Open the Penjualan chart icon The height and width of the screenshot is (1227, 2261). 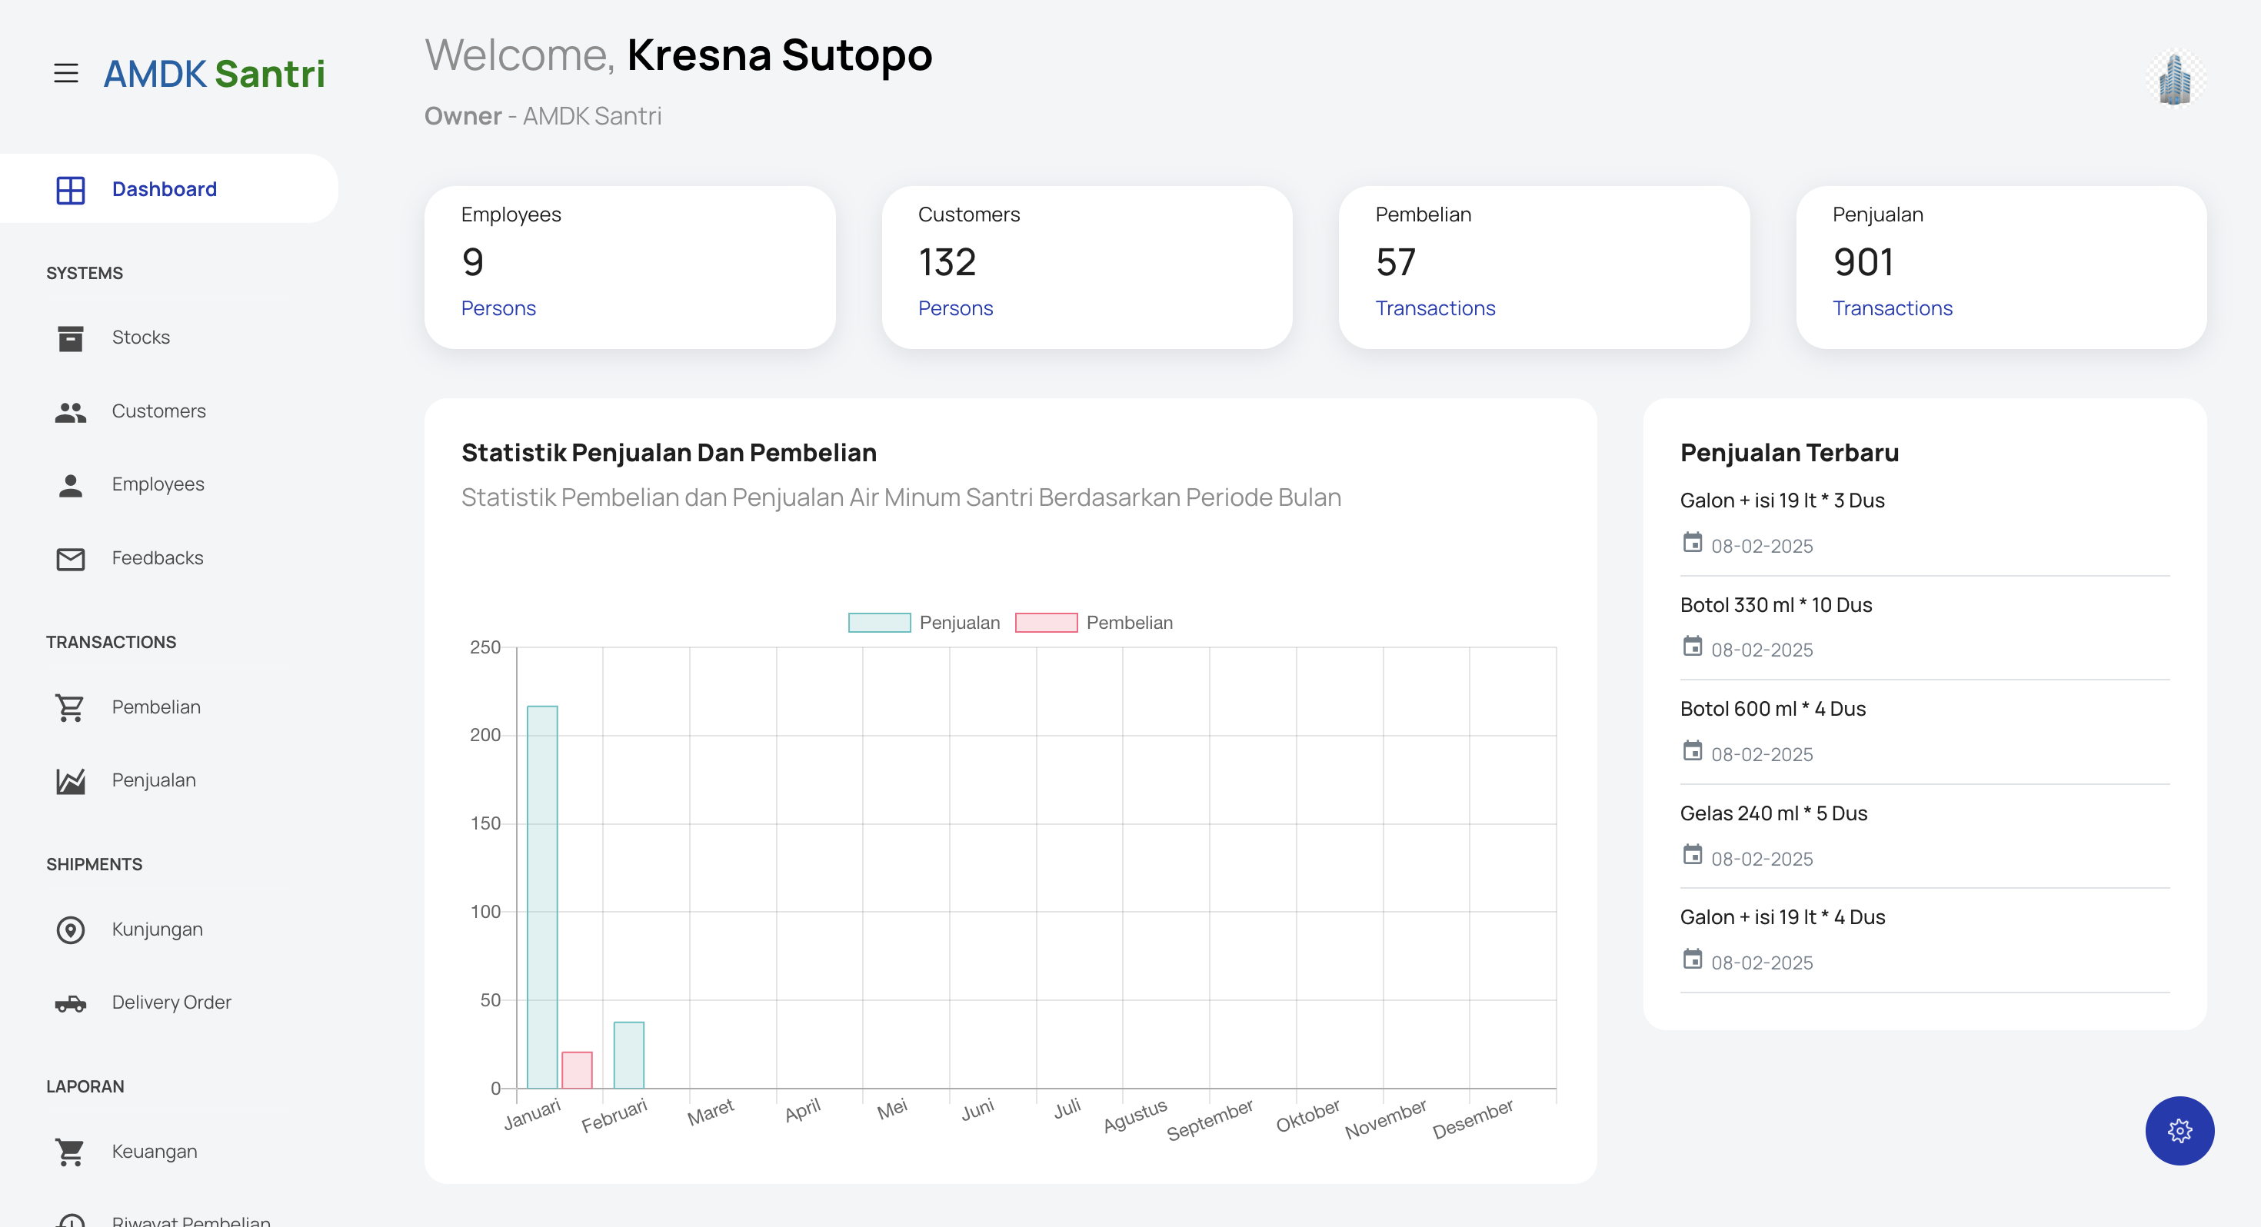[x=70, y=781]
